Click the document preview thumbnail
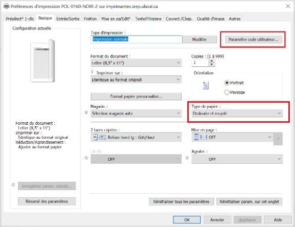This screenshot has width=295, height=227. (x=43, y=61)
